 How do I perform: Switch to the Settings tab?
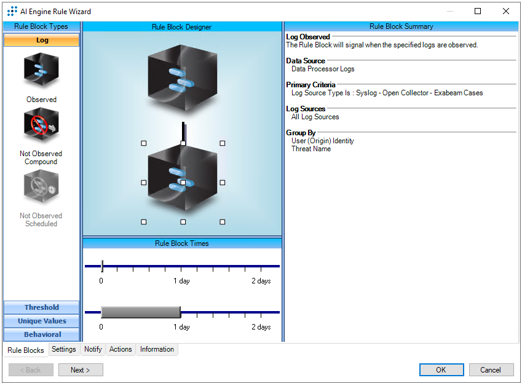point(64,349)
